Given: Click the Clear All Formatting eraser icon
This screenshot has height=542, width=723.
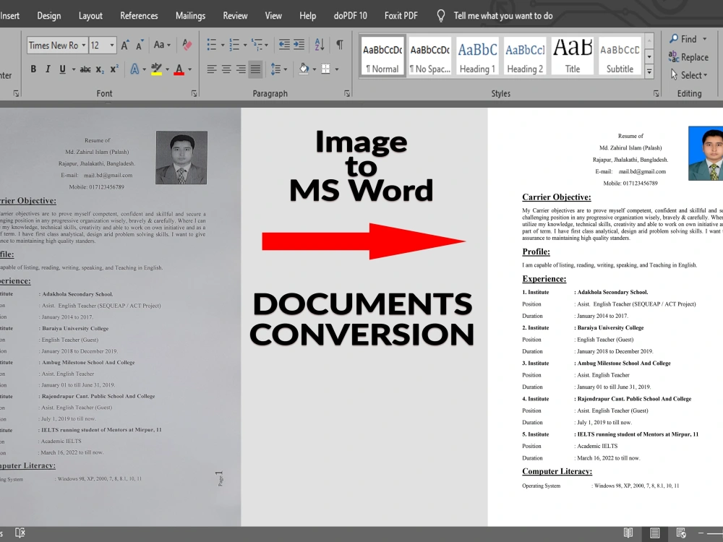Looking at the screenshot, I should pos(187,45).
